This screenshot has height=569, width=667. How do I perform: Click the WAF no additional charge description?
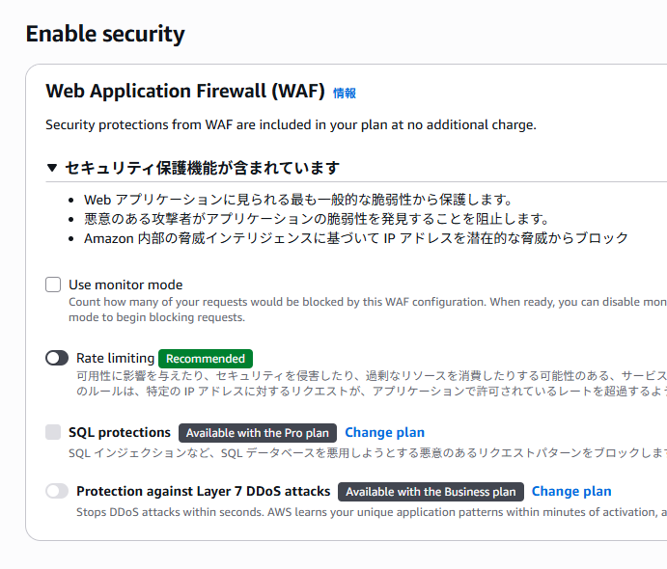coord(291,124)
